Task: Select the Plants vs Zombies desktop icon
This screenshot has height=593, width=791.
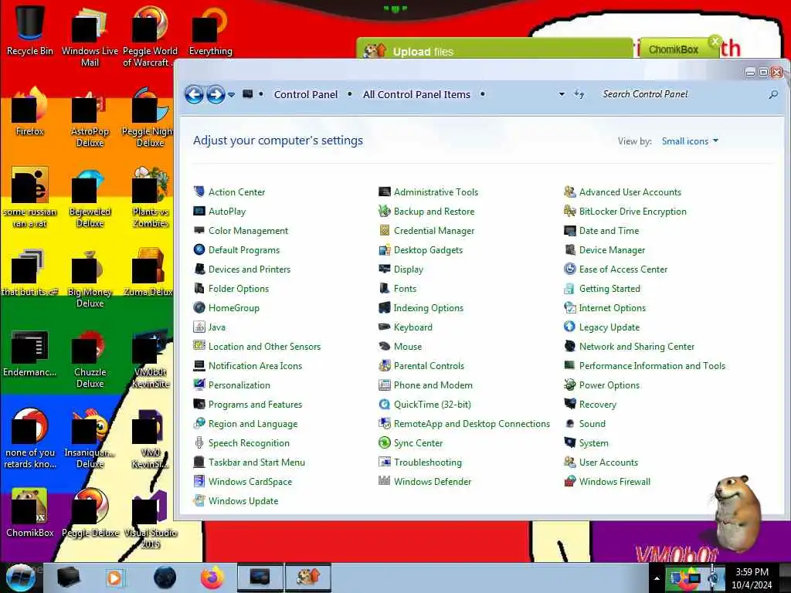Action: [x=151, y=198]
